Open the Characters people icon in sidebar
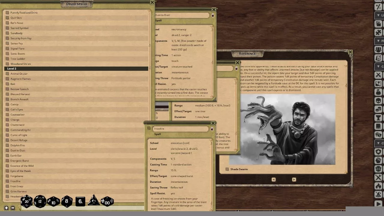The height and width of the screenshot is (216, 384). (379, 49)
